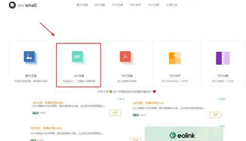The width and height of the screenshot is (246, 141).
Task: Click text '点击下面' beside the hand icon
Action: (x=103, y=92)
